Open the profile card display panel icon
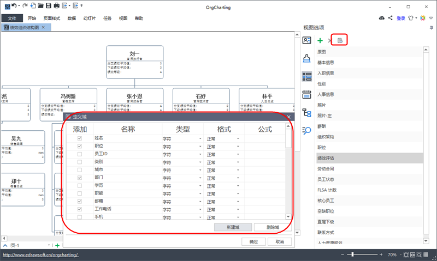Viewport: 437px width, 261px height. tap(306, 40)
